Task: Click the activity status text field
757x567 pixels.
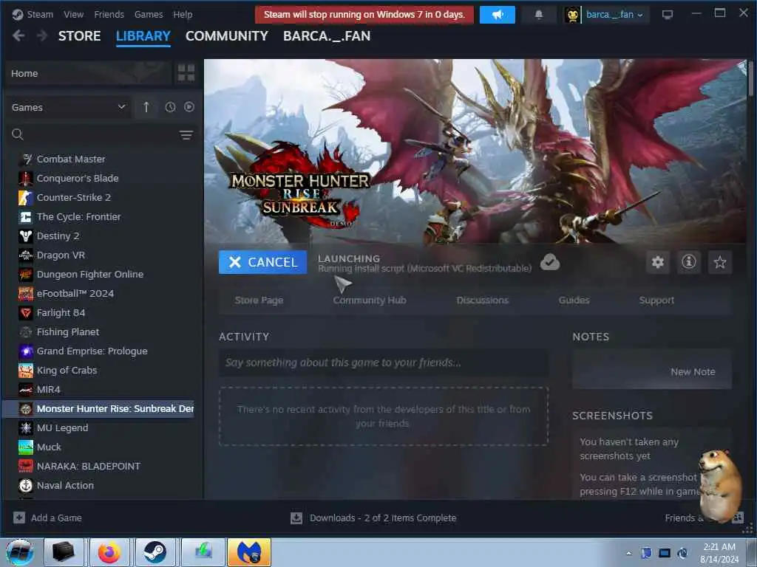Action: pyautogui.click(x=384, y=362)
